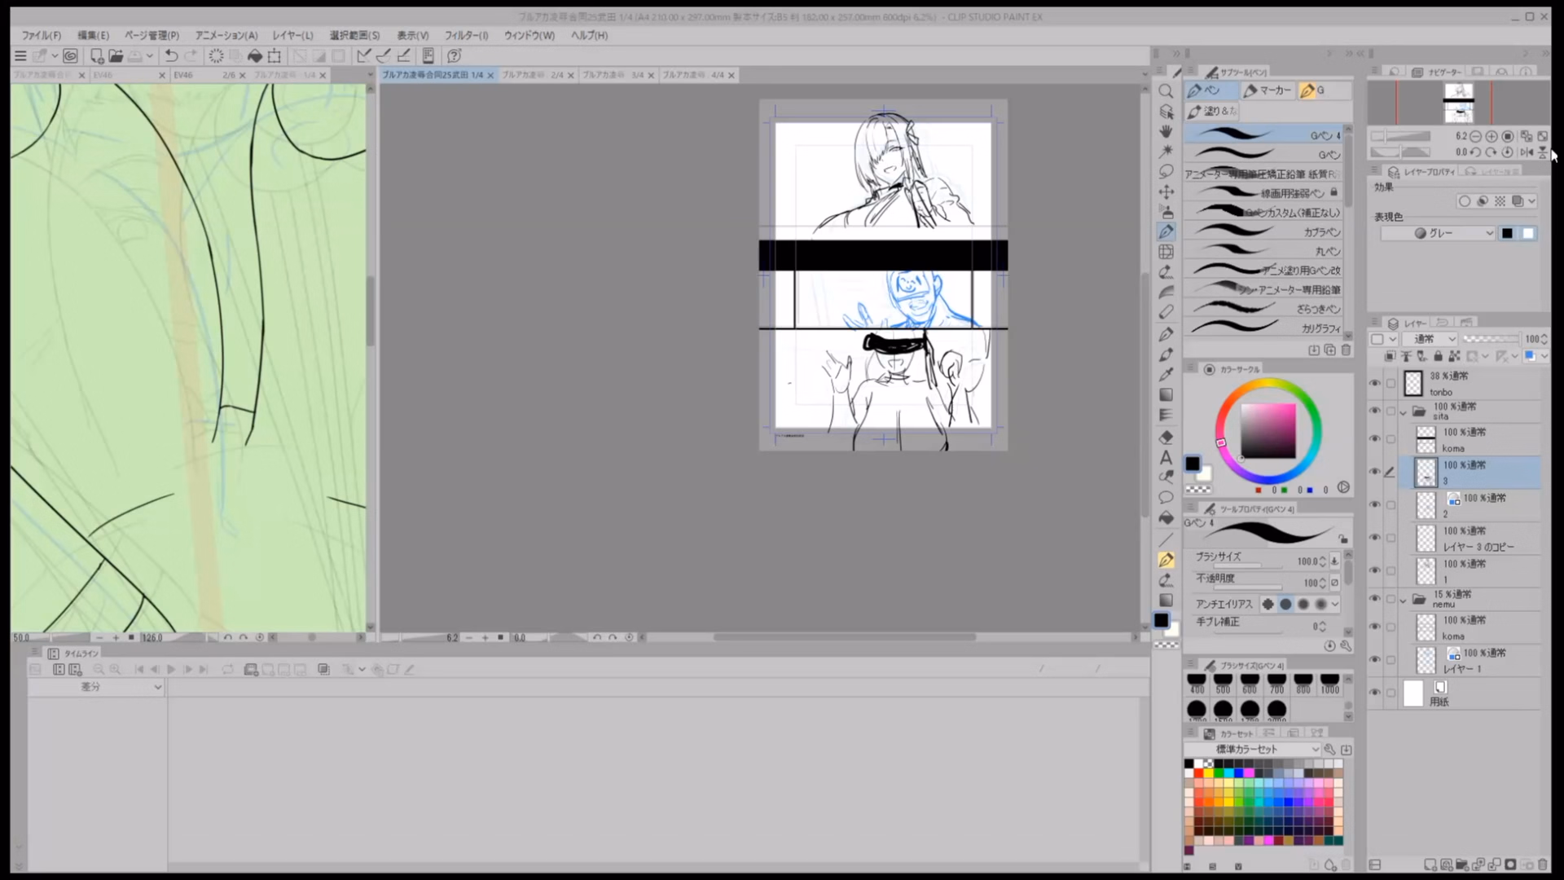Collapse the sita layer folder
This screenshot has height=880, width=1564.
click(x=1403, y=412)
